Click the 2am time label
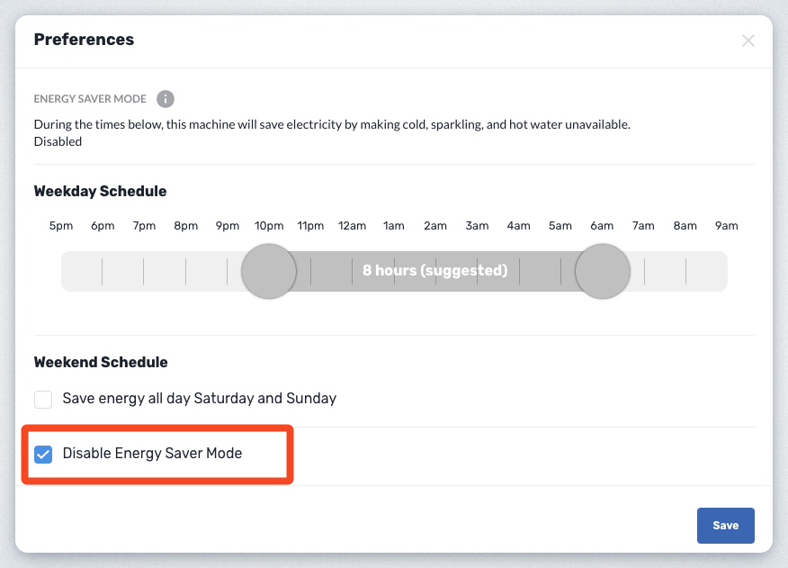 (435, 226)
